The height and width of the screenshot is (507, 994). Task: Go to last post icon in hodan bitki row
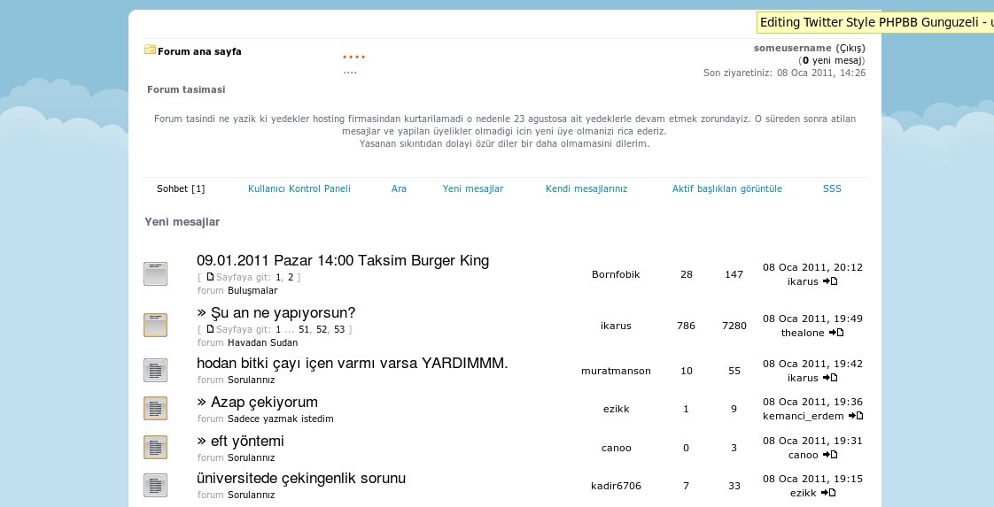[830, 377]
